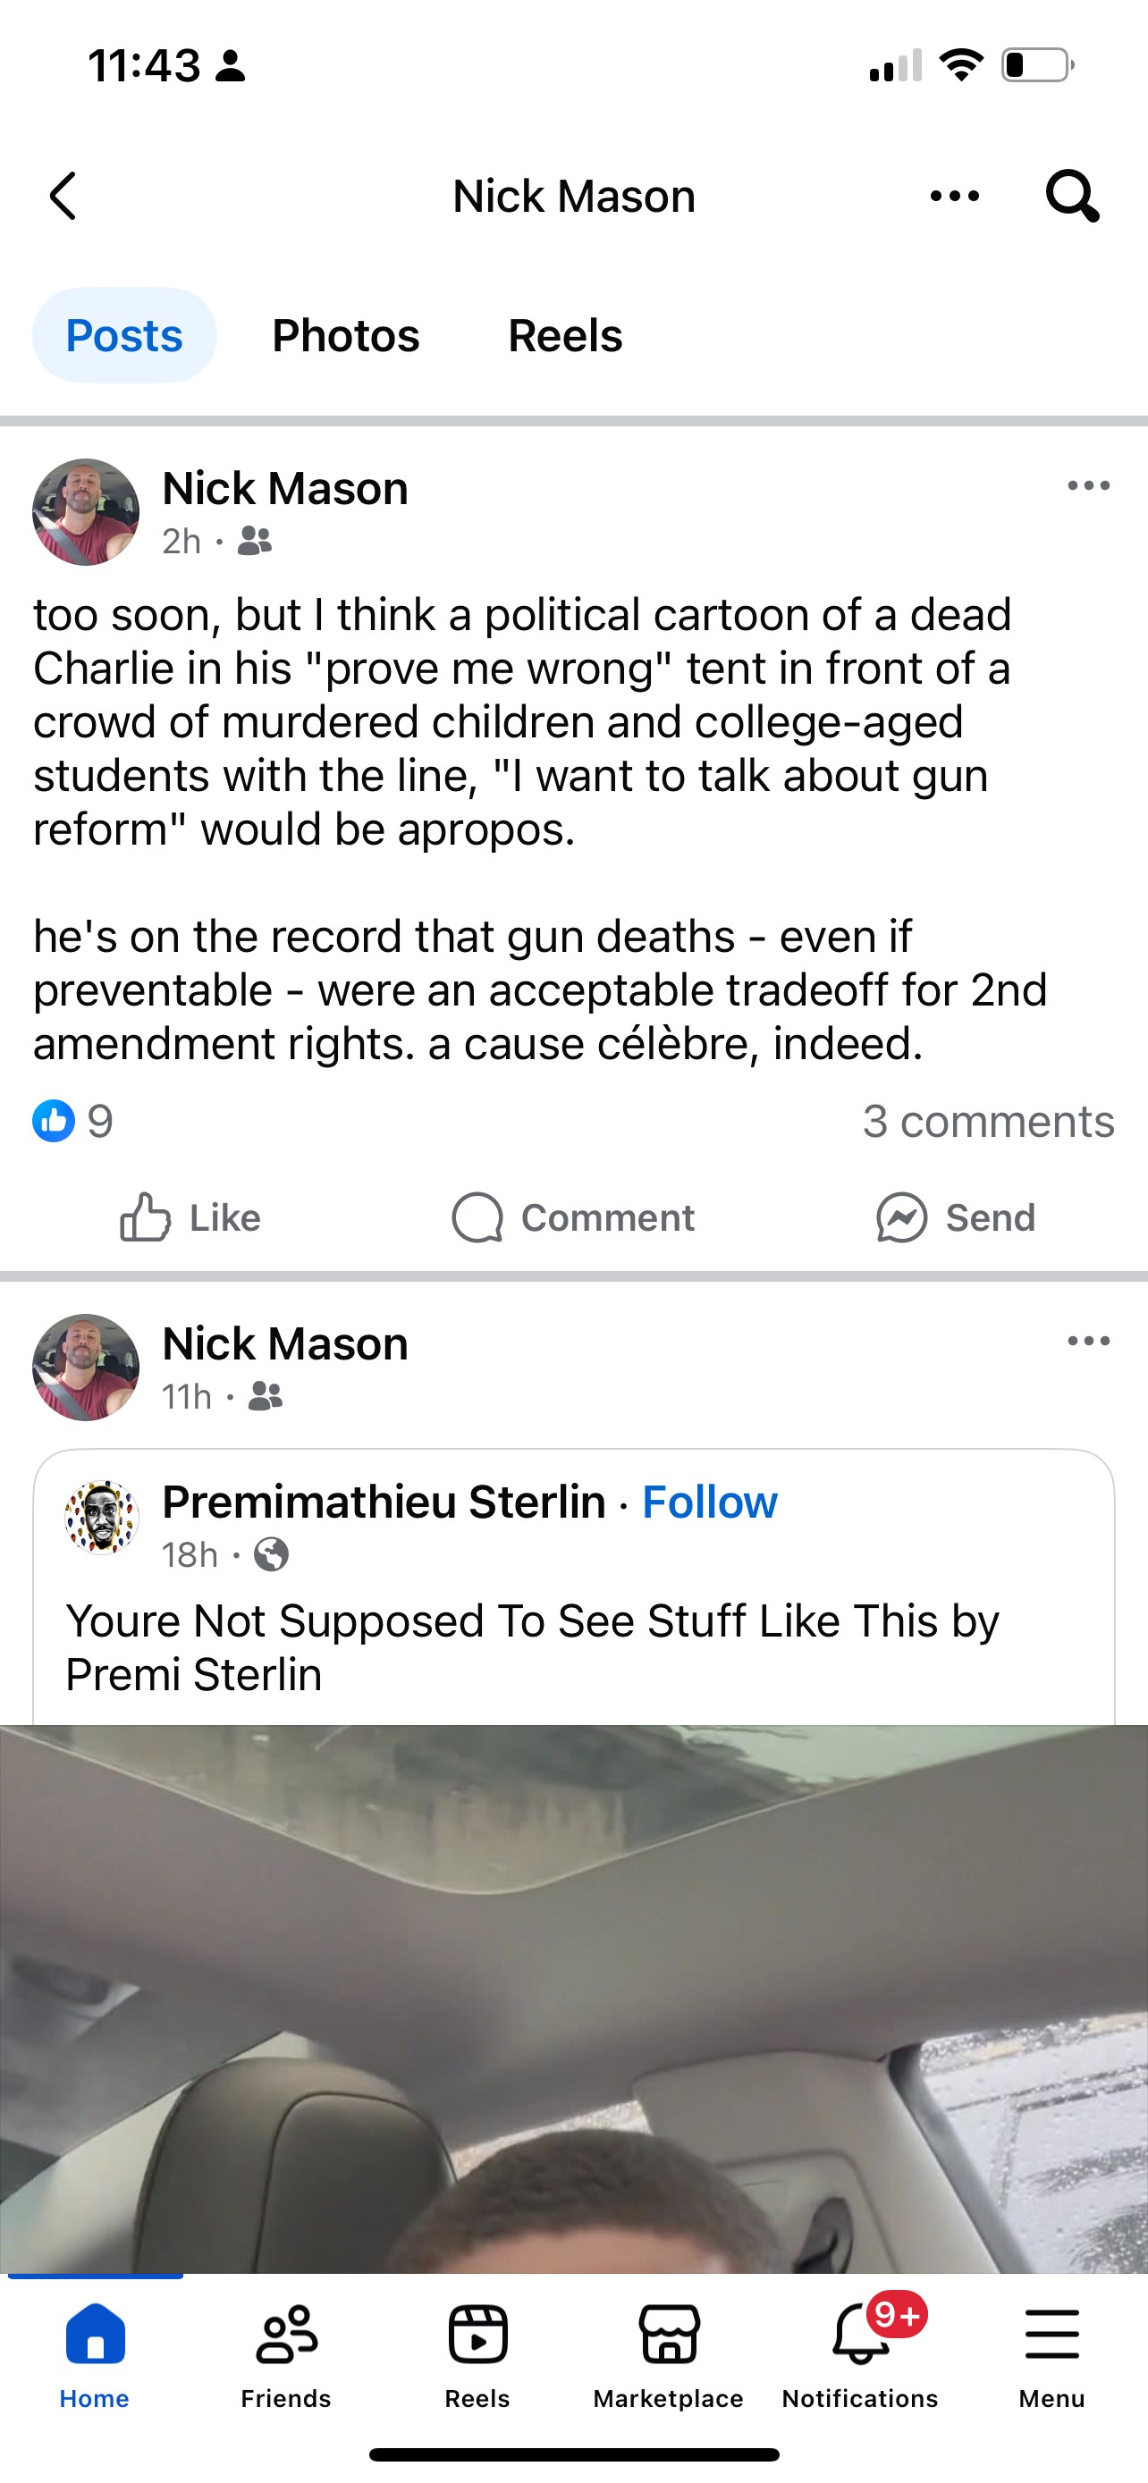
Task: Tap the back arrow icon
Action: 63,197
